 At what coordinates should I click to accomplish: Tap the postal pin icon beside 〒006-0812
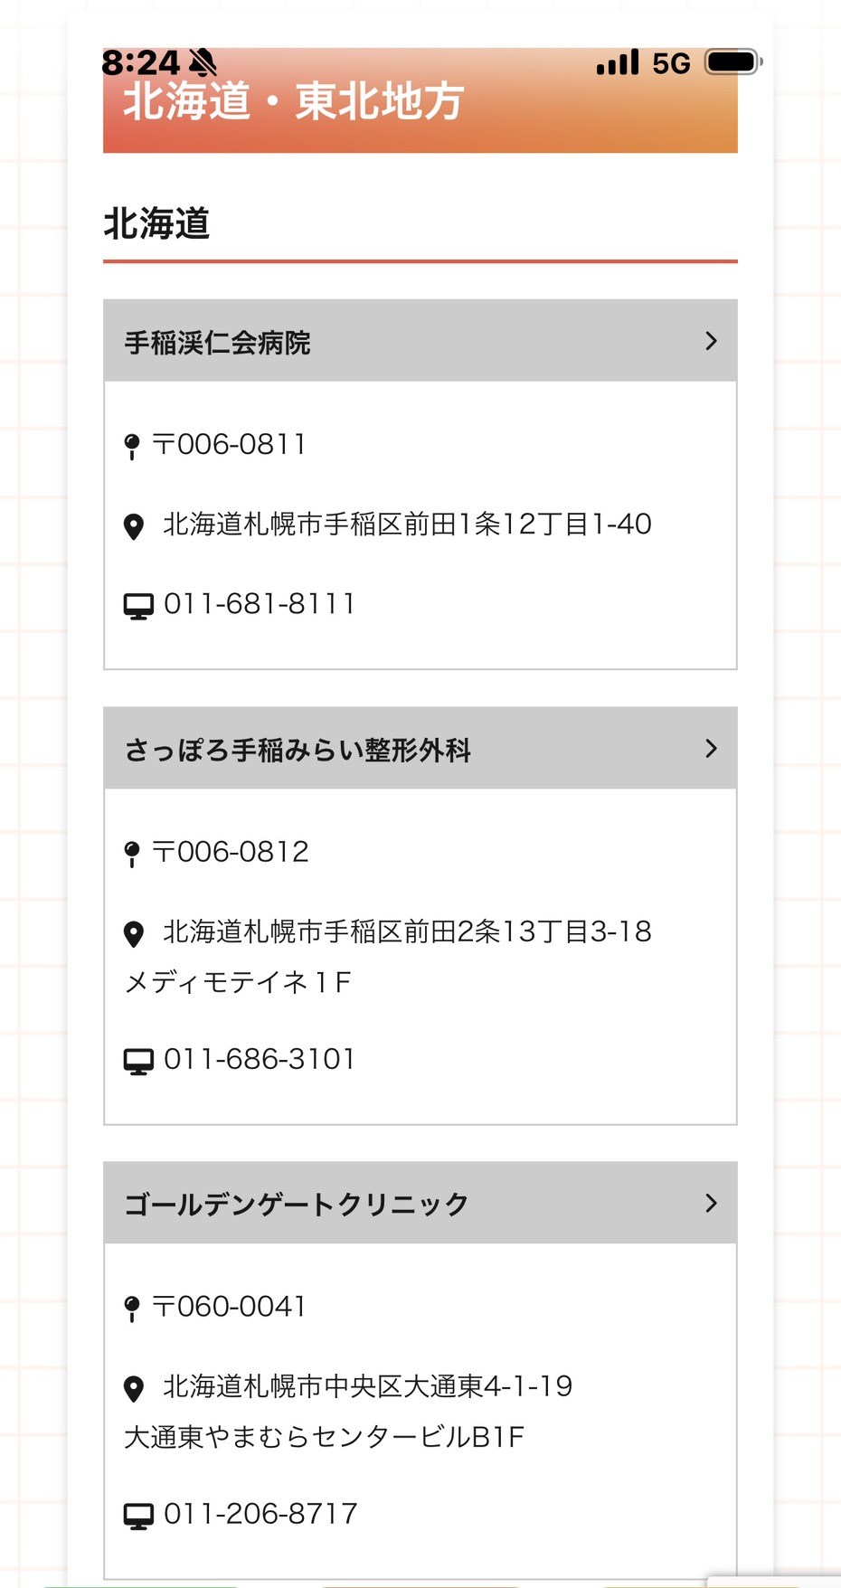click(132, 853)
